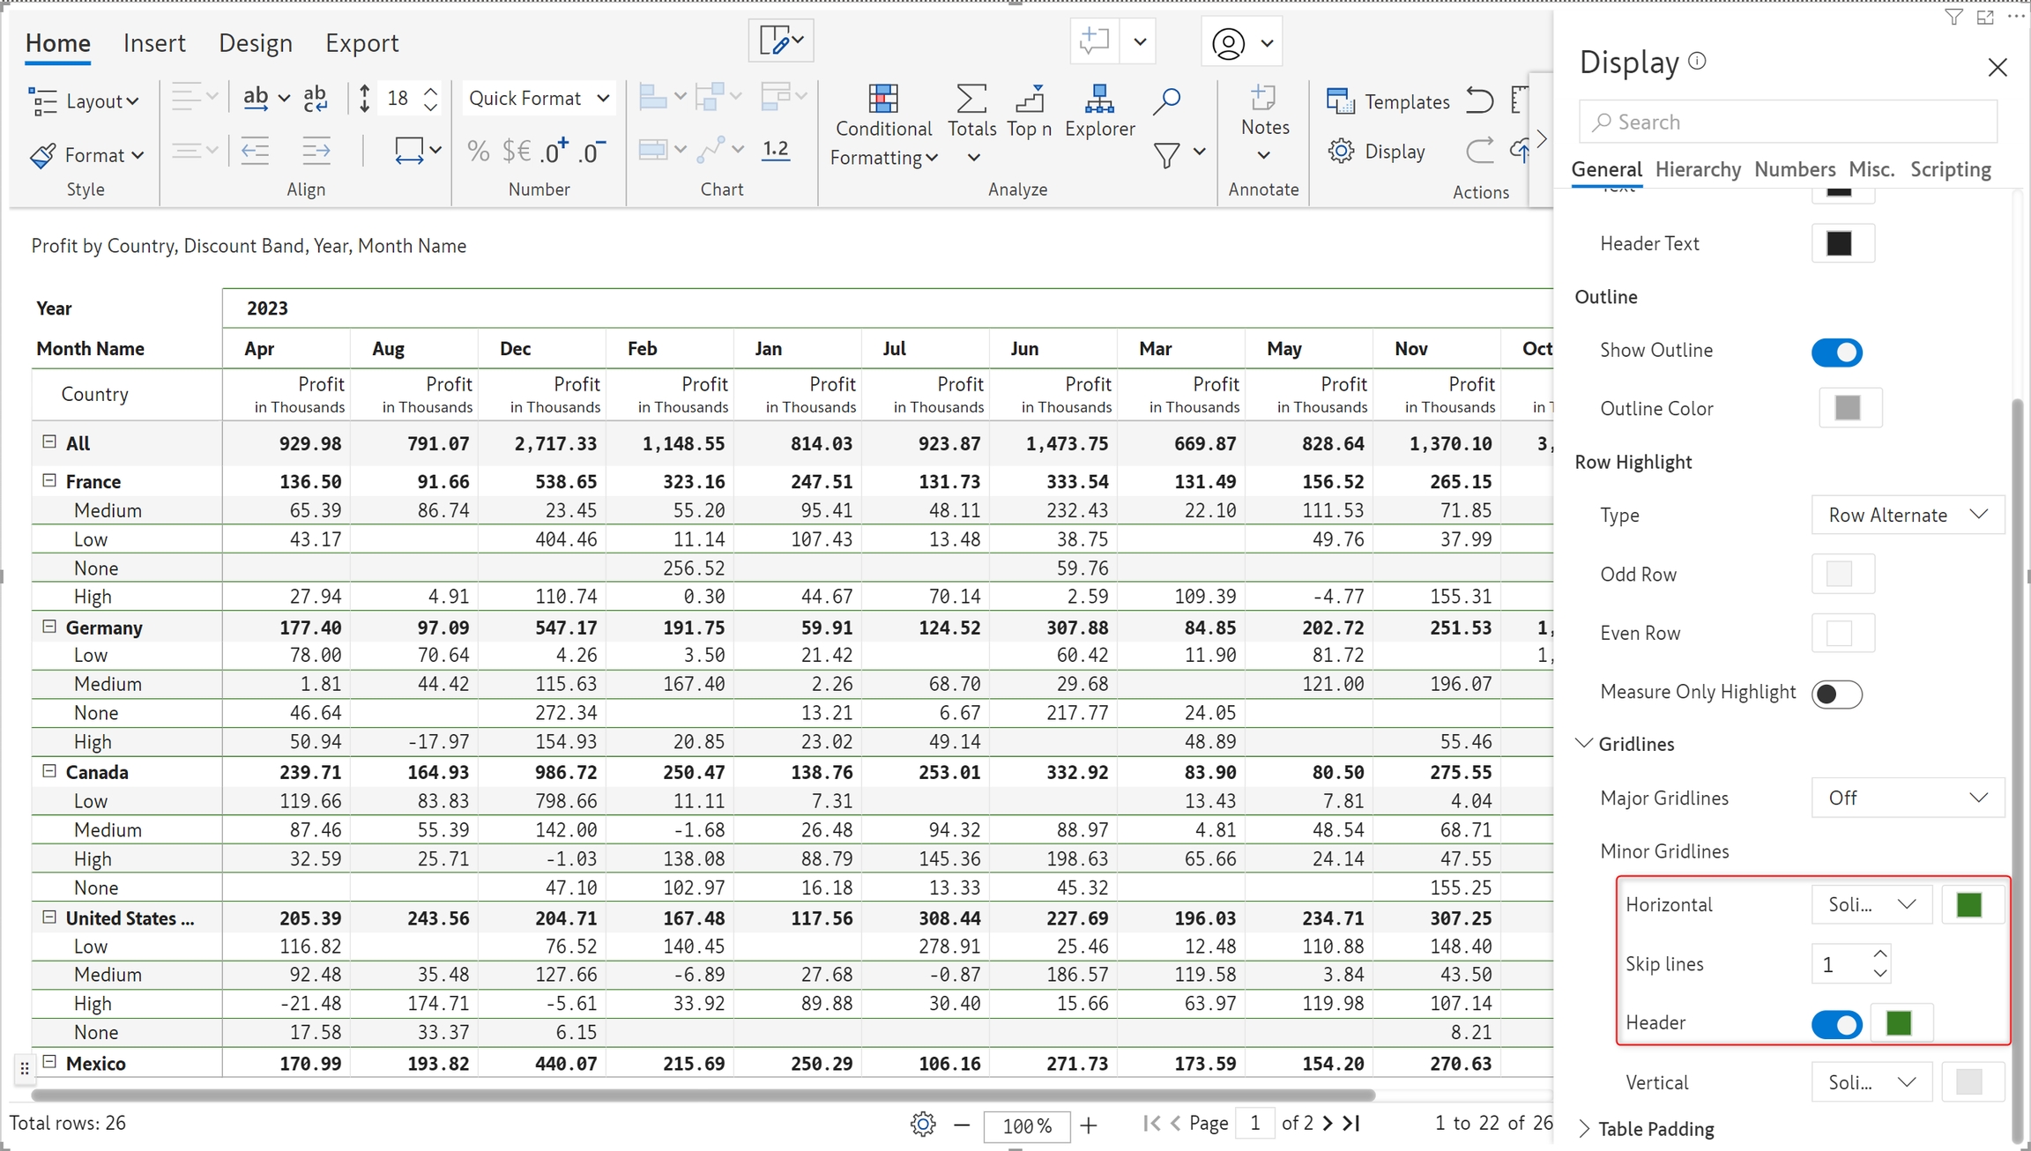Pick the Horizontal gridline green color swatch

pos(1968,905)
